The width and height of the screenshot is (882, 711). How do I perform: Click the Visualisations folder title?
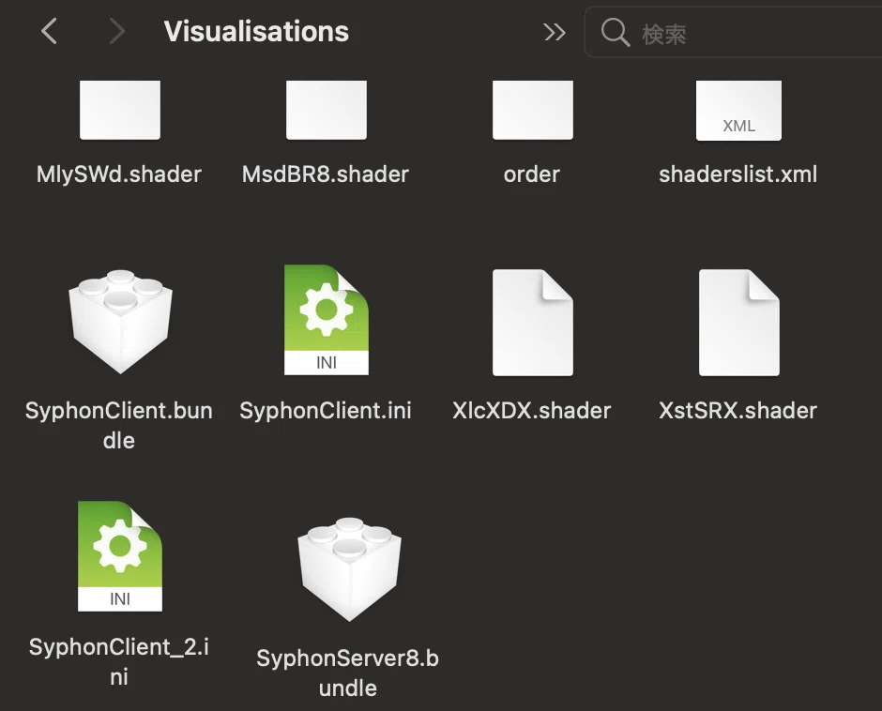256,32
